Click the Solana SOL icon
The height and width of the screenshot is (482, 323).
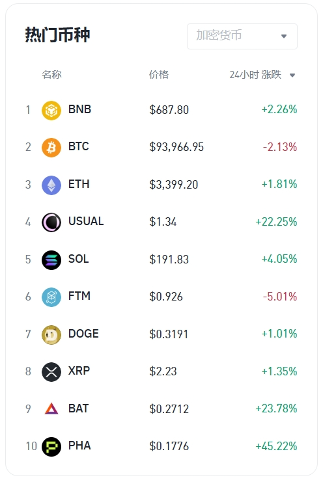pos(51,260)
